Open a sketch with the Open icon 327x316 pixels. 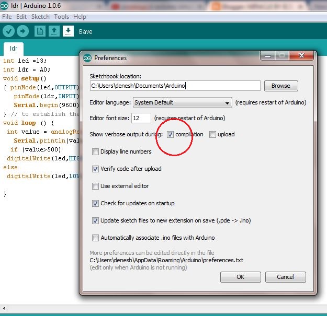pyautogui.click(x=54, y=31)
